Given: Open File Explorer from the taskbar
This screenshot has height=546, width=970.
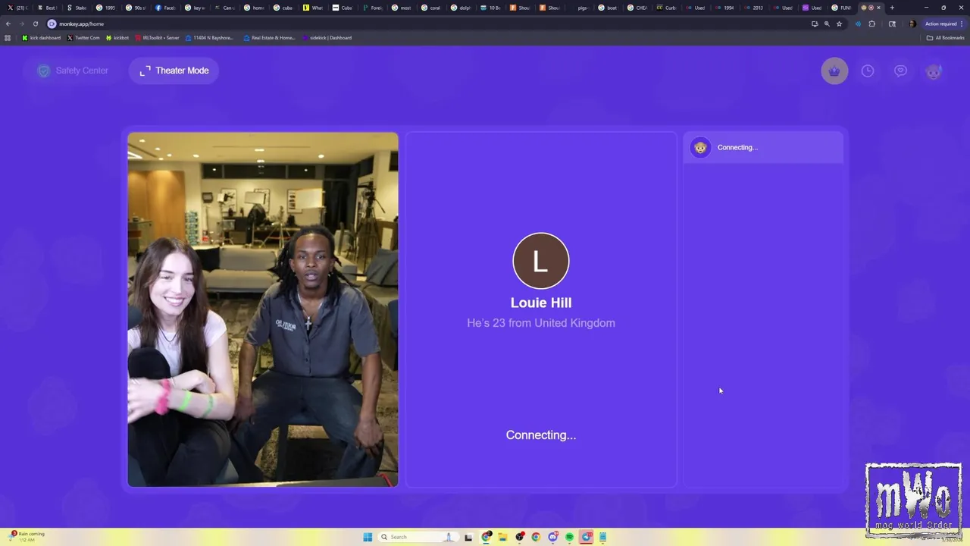Looking at the screenshot, I should pos(502,537).
